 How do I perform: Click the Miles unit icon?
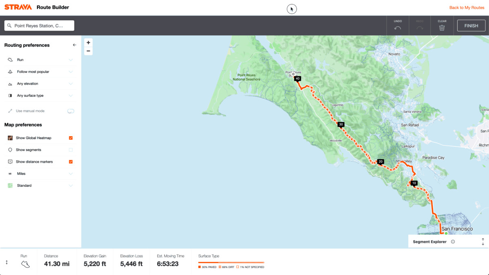(x=10, y=174)
